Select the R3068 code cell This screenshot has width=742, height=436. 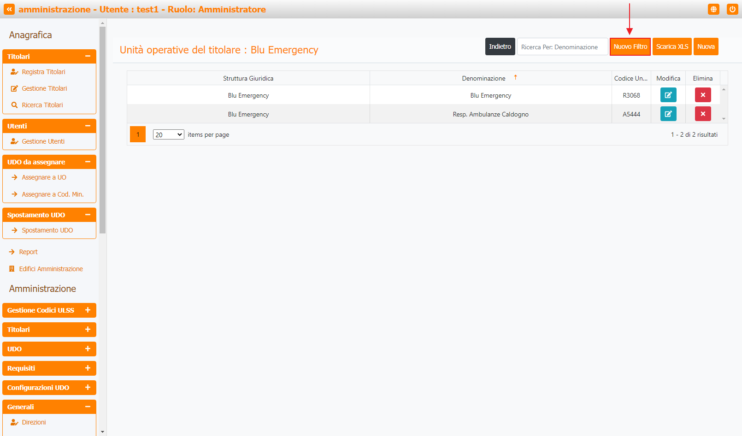pos(631,95)
